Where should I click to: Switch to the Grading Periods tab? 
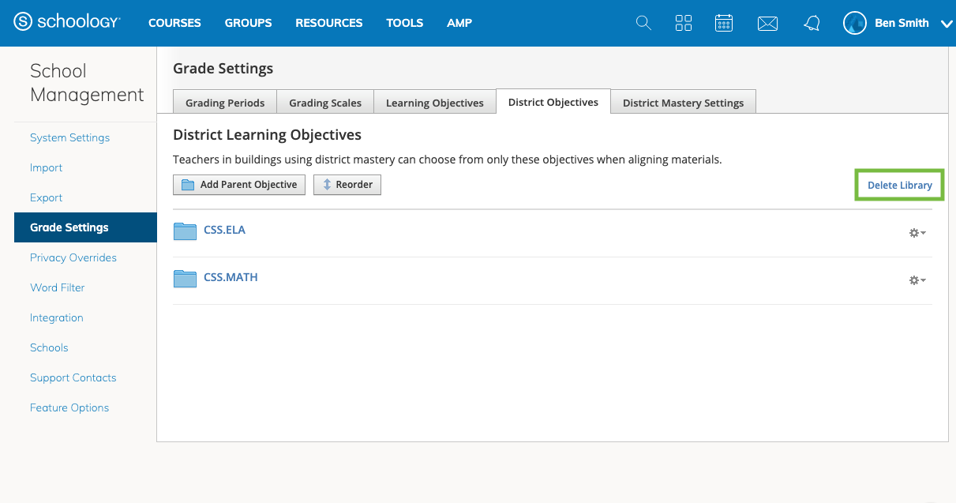pos(225,103)
